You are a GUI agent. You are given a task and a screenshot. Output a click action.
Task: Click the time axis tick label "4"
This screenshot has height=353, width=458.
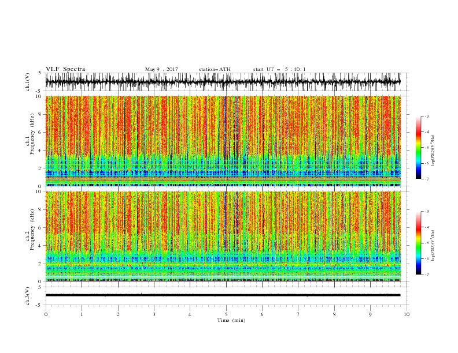[x=190, y=314]
